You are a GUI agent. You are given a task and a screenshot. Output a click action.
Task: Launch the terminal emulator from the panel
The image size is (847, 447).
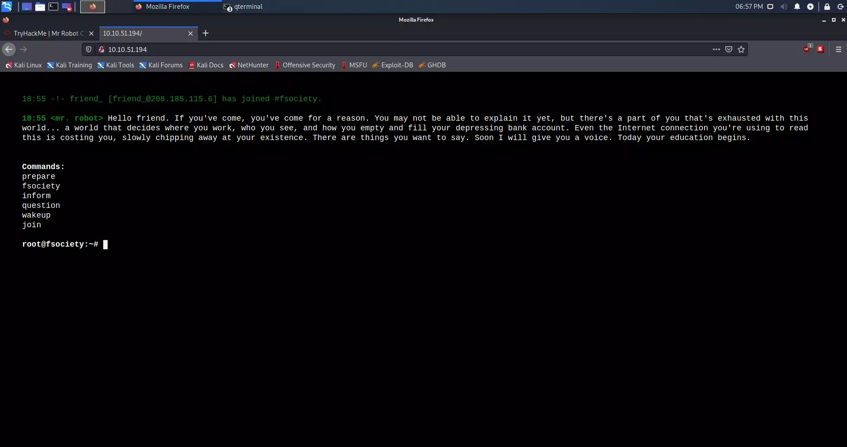tap(53, 7)
